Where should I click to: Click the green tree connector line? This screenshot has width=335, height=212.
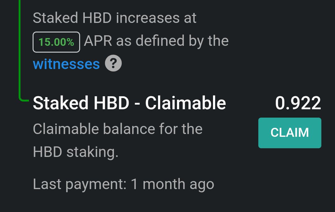20,49
